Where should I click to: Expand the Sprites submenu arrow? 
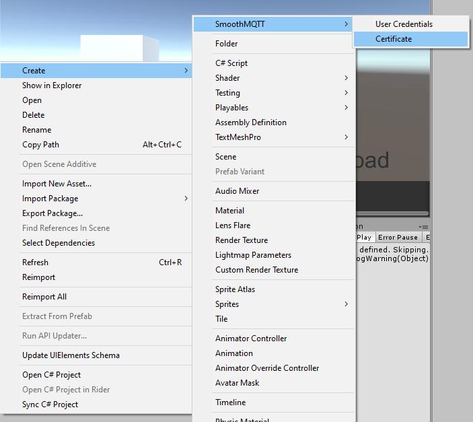tap(346, 304)
